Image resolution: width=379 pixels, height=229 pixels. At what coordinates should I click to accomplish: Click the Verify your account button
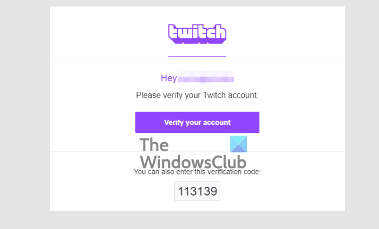pyautogui.click(x=197, y=122)
